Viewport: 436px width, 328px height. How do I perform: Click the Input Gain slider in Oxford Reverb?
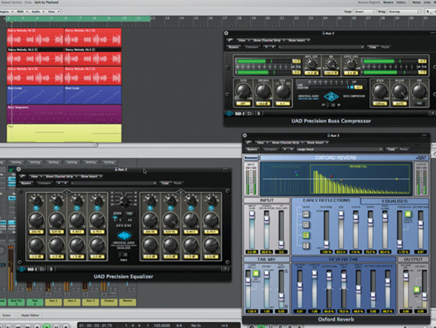252,229
